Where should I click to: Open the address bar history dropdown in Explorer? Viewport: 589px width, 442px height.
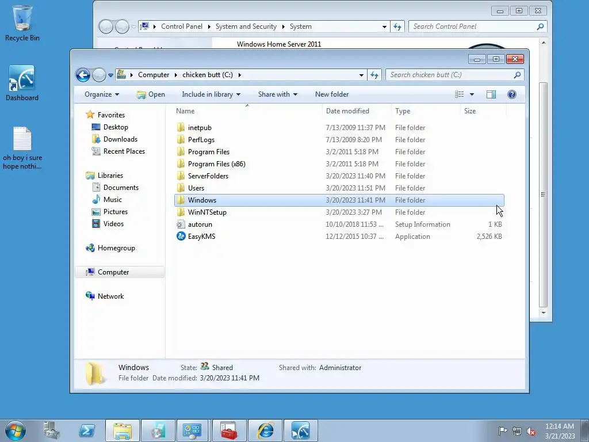pyautogui.click(x=361, y=75)
